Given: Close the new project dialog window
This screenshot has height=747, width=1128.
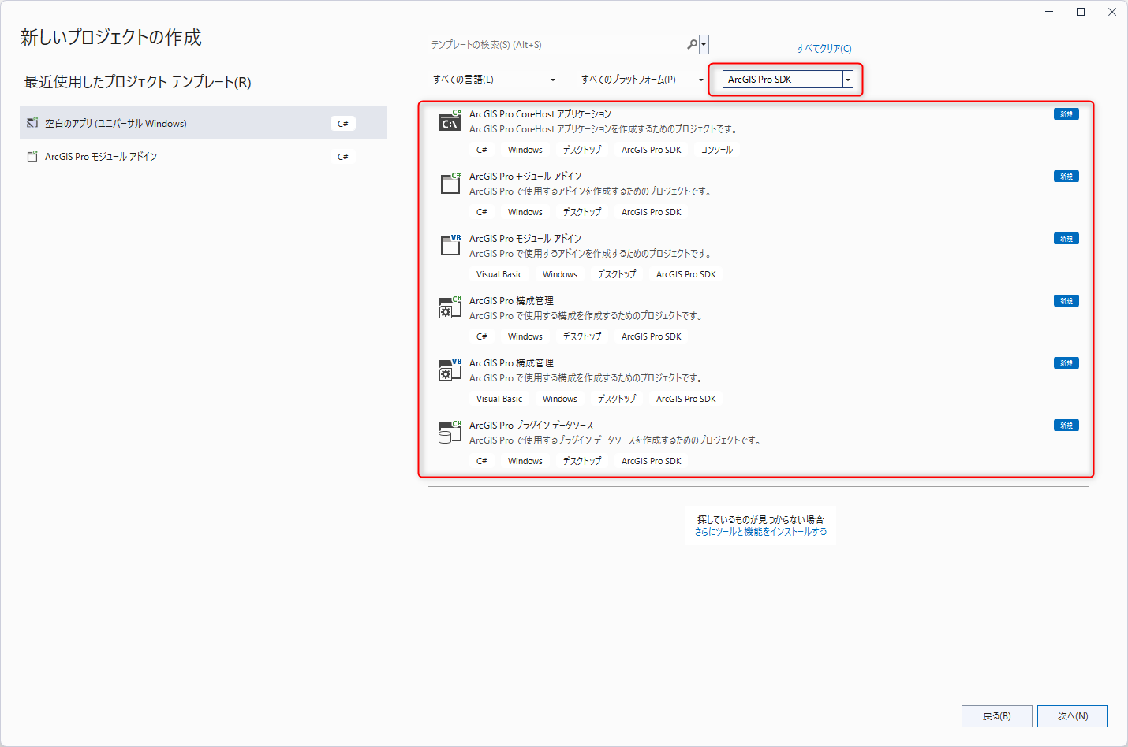Looking at the screenshot, I should click(1112, 12).
